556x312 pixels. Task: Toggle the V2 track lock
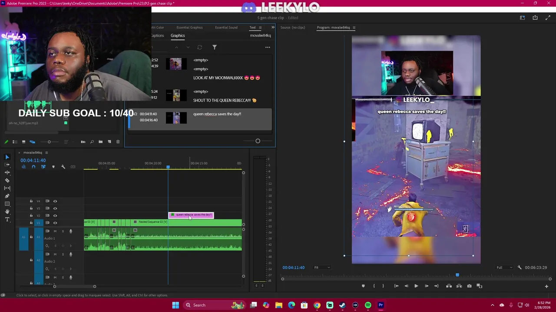31,215
